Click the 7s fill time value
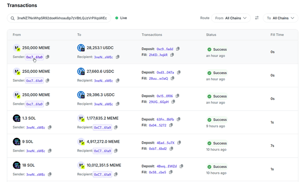The height and width of the screenshot is (182, 304). 272,145
